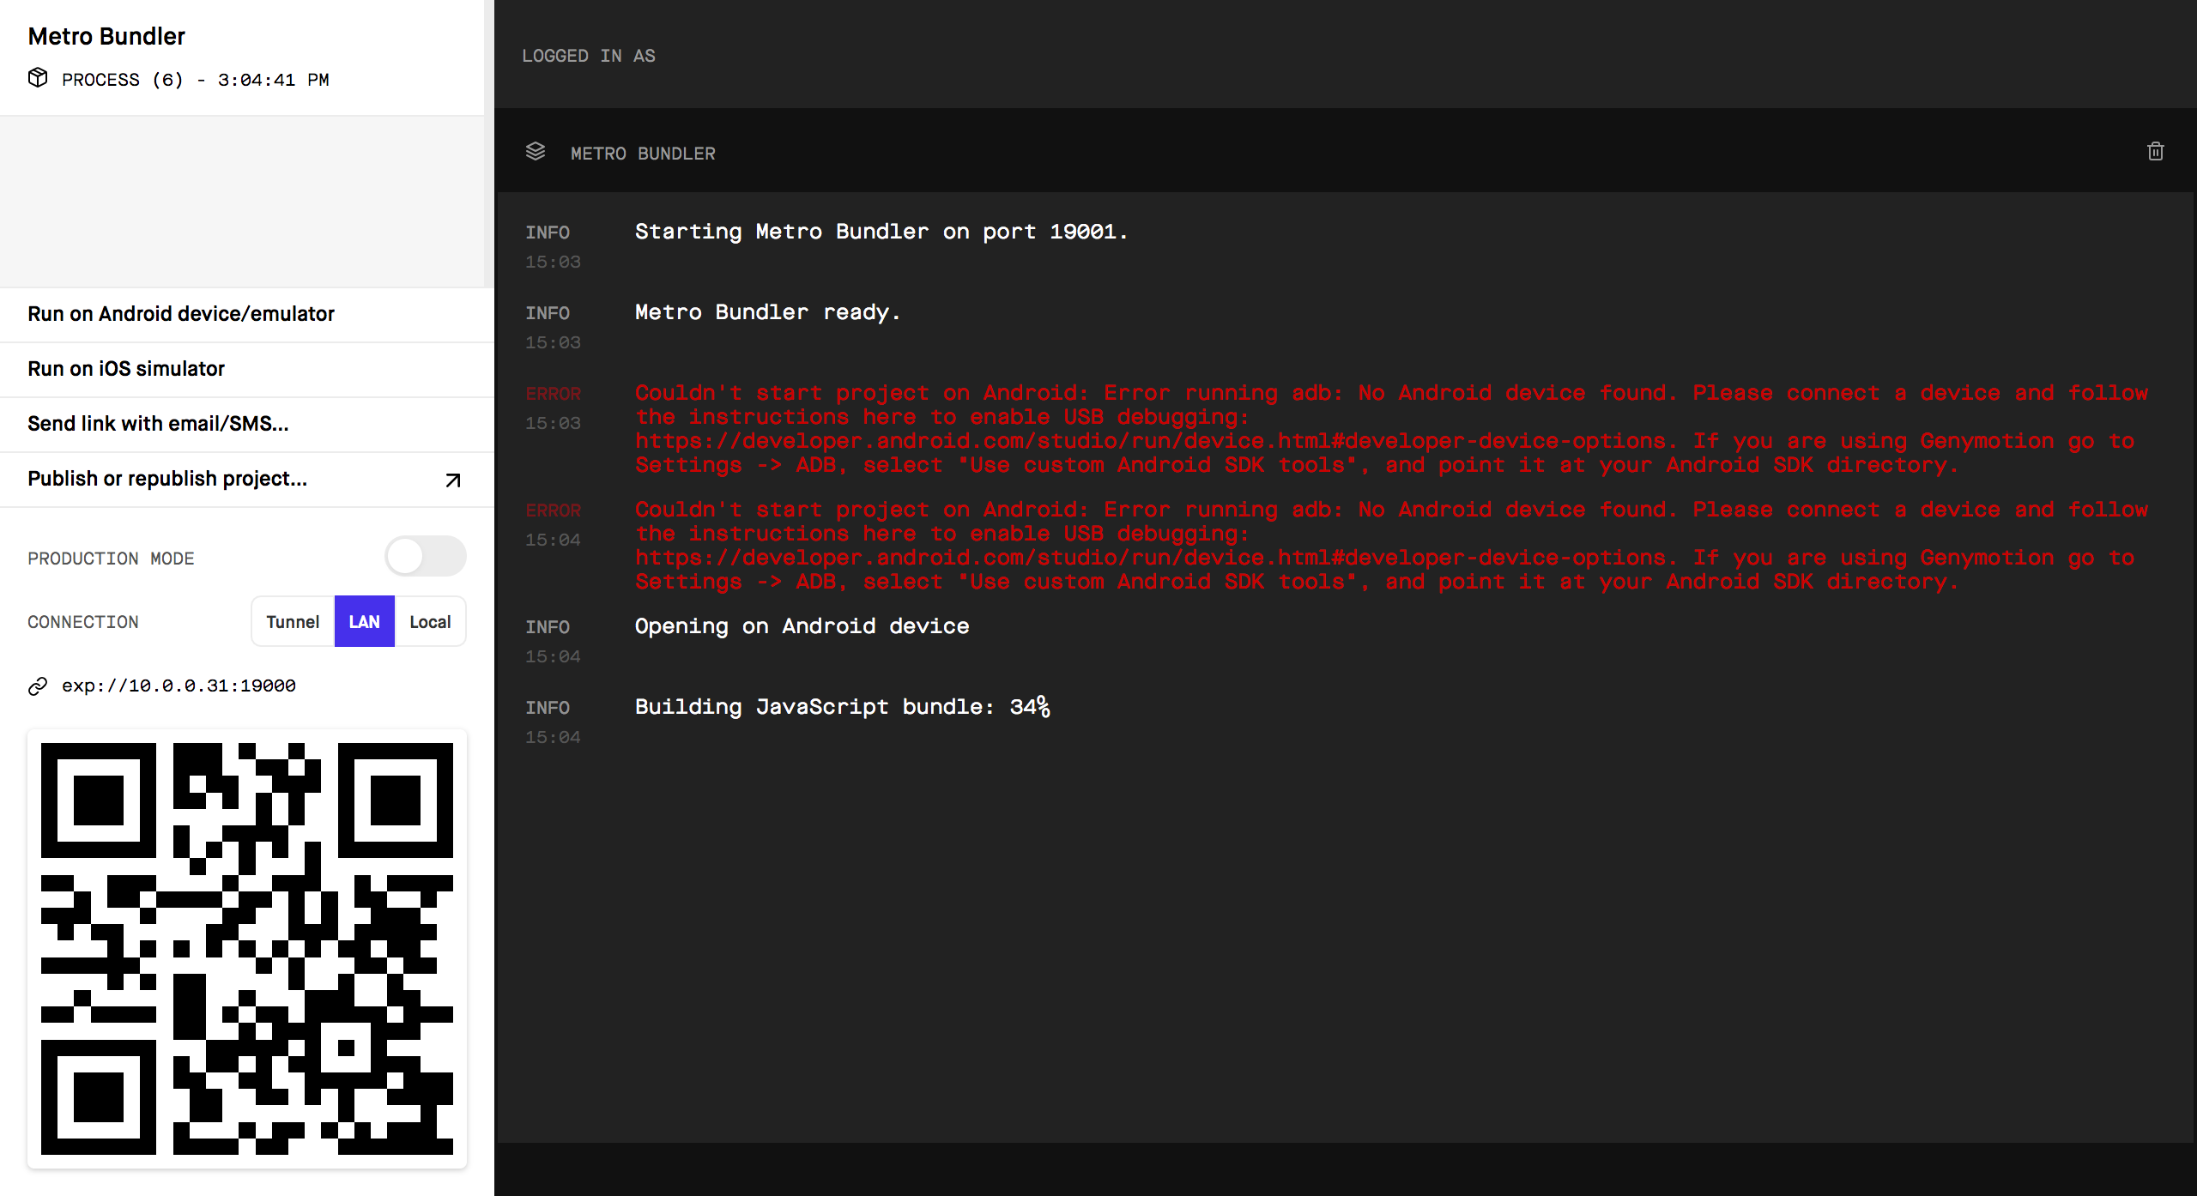The height and width of the screenshot is (1196, 2197).
Task: Click the Metro Bundler layers icon
Action: coord(536,152)
